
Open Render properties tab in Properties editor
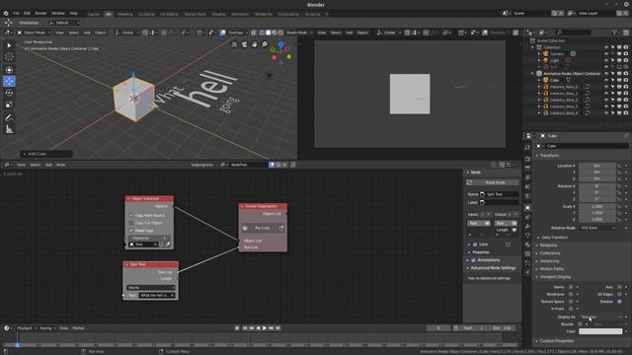[x=527, y=159]
